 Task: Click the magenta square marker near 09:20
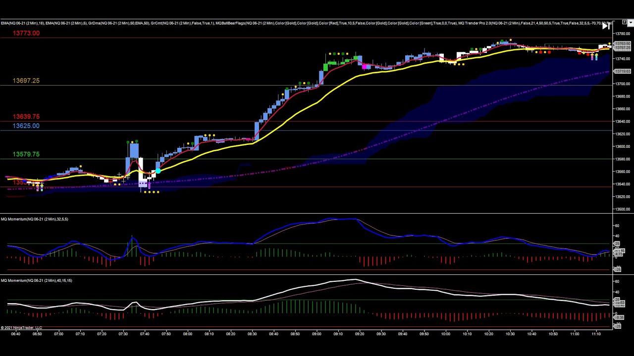pos(366,66)
